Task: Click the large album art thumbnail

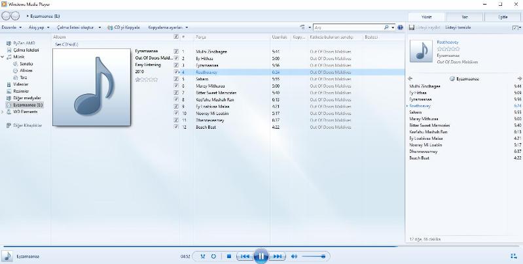Action: (x=92, y=87)
